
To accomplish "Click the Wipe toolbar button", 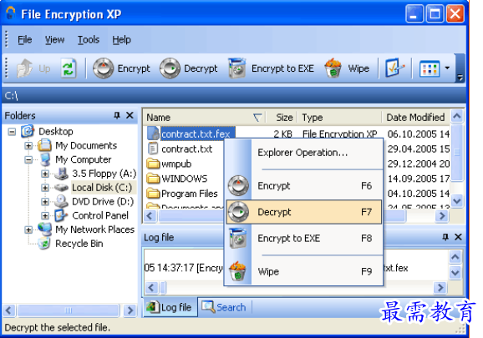I will pos(347,68).
